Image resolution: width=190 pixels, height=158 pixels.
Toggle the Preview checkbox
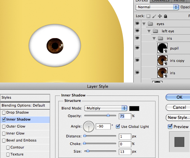pos(169,127)
